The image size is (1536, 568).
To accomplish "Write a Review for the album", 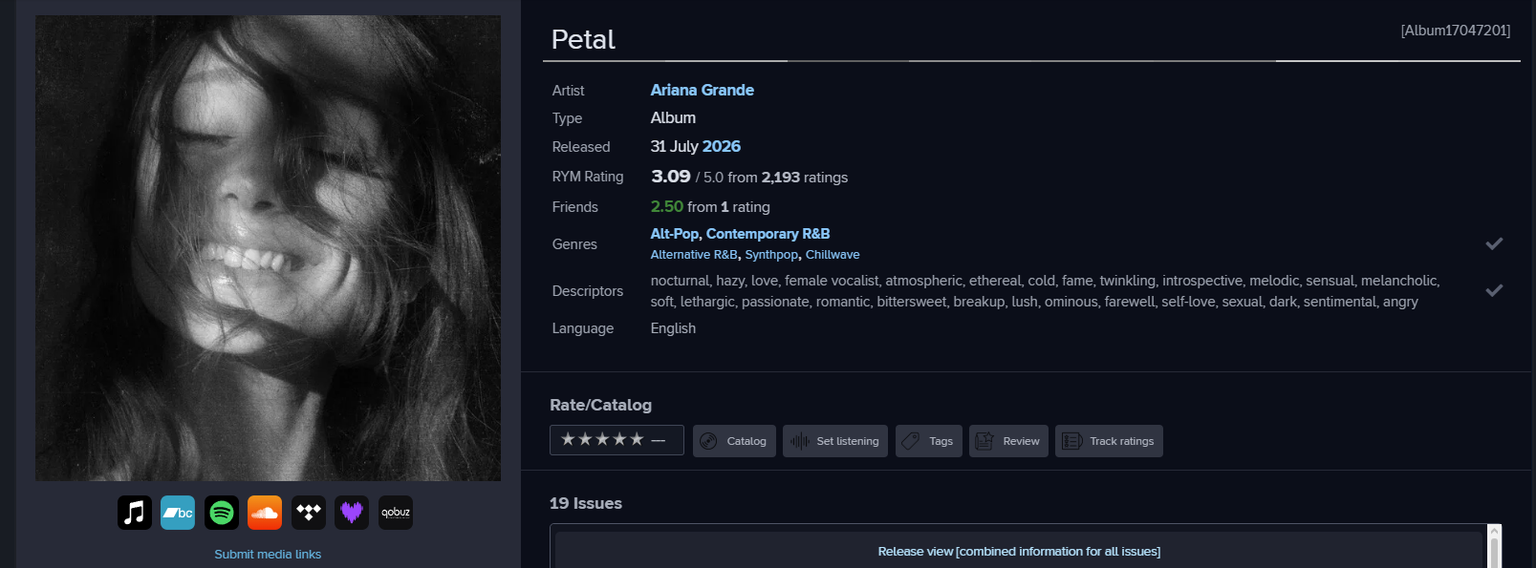I will pos(1008,441).
